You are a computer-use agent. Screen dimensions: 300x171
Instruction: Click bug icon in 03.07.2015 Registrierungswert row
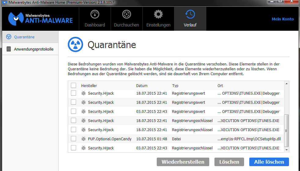83,111
